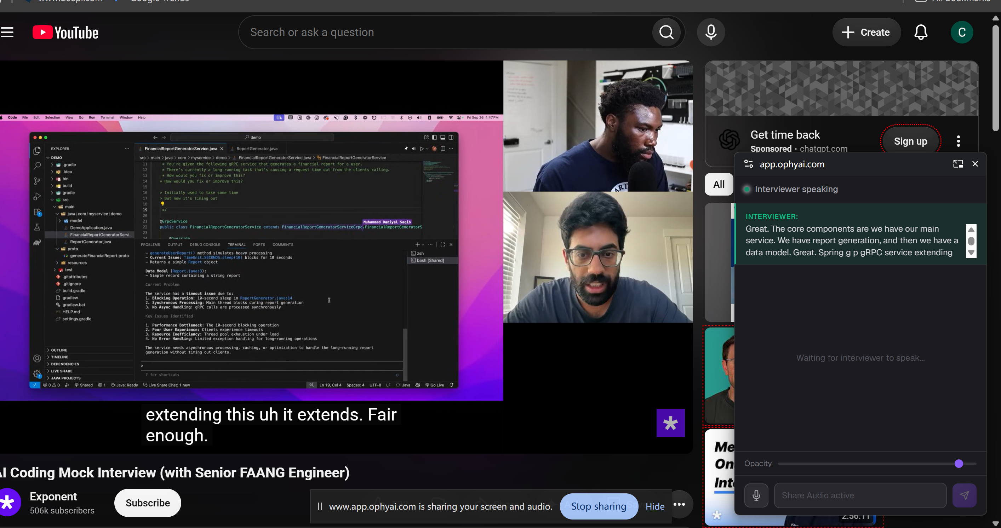View site information icon for app.ophyai.com

point(748,164)
